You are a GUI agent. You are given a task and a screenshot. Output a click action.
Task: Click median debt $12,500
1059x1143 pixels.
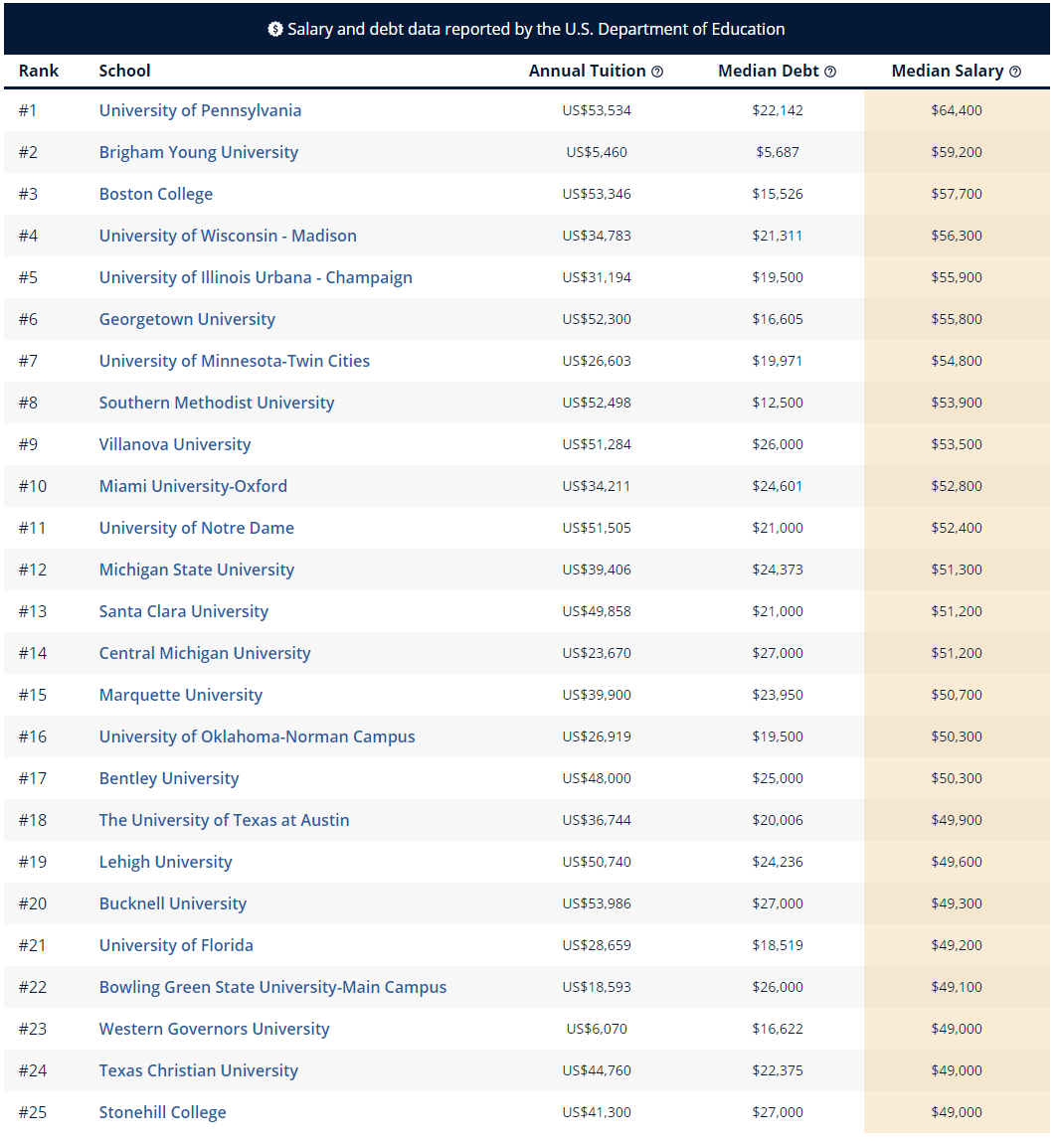pyautogui.click(x=778, y=403)
